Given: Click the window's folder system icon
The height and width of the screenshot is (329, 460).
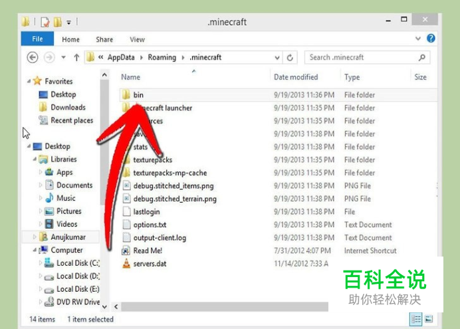Looking at the screenshot, I should click(x=25, y=22).
